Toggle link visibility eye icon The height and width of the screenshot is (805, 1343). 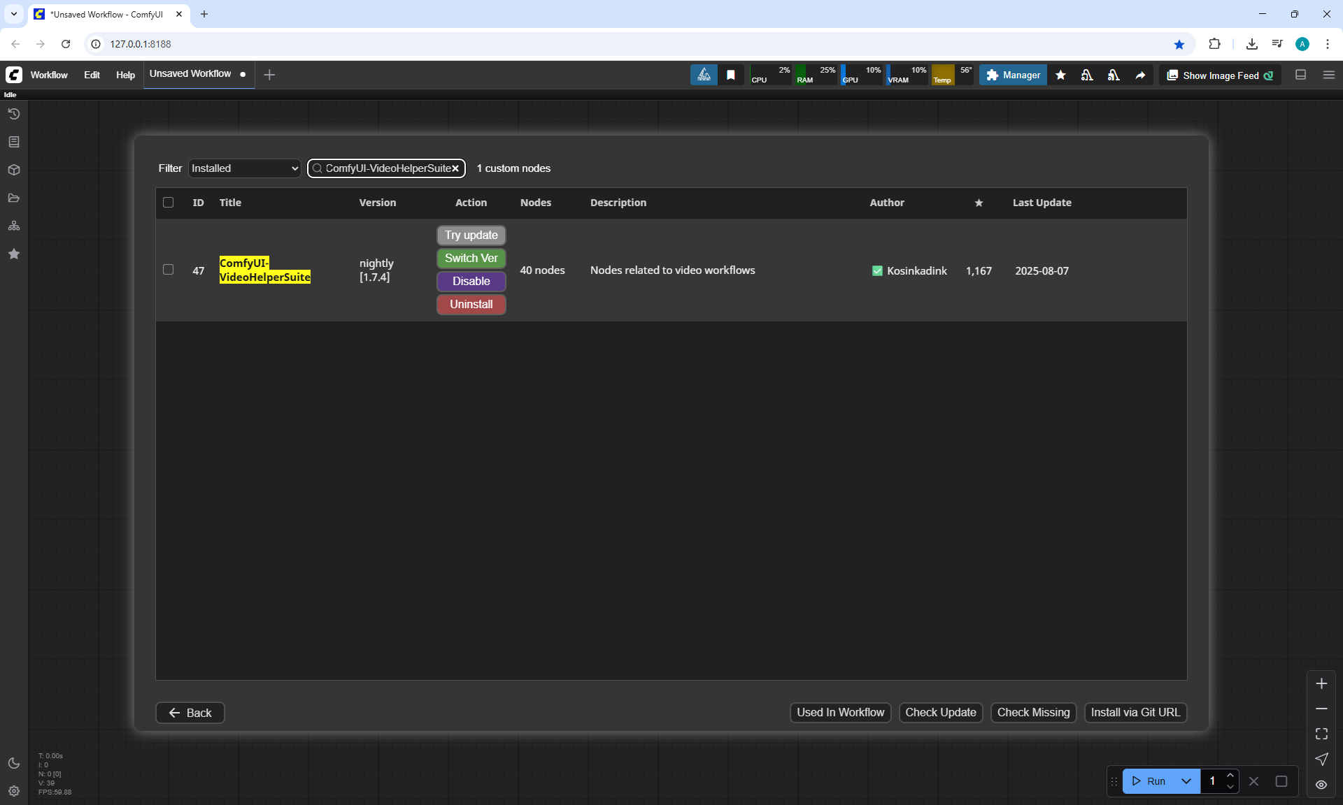click(1321, 784)
